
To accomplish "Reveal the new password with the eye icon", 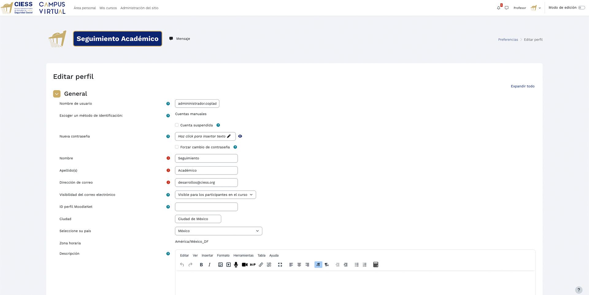I will click(240, 136).
